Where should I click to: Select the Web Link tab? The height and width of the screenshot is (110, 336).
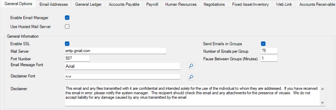284,4
